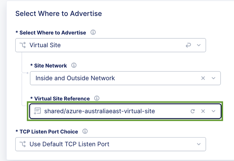Screen dimensions: 234x161
Task: Expand the TCP Listen Port Choice chevron
Action: 199,144
